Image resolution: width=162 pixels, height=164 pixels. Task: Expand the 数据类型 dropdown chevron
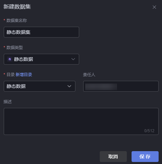pyautogui.click(x=73, y=59)
